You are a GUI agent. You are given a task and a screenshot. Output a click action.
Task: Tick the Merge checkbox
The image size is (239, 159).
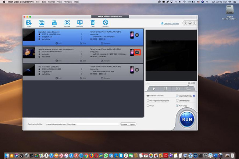coord(148,106)
